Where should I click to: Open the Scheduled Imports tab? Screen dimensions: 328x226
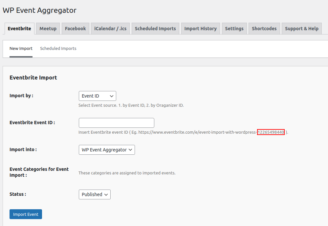[155, 28]
